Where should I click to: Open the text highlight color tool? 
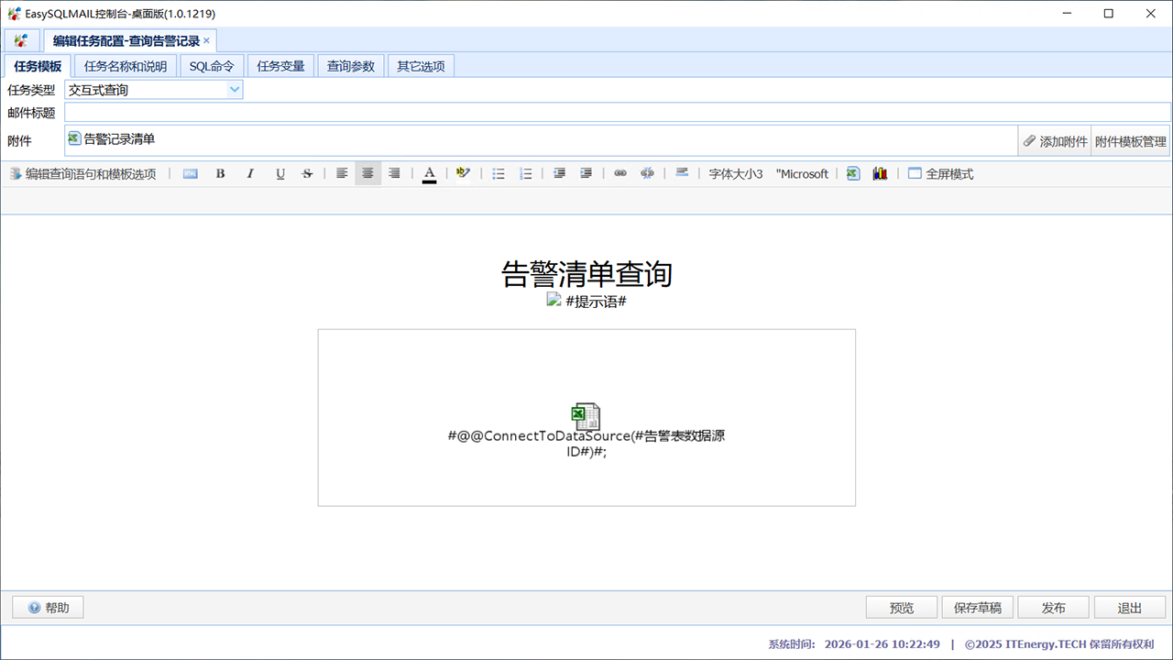[x=463, y=173]
